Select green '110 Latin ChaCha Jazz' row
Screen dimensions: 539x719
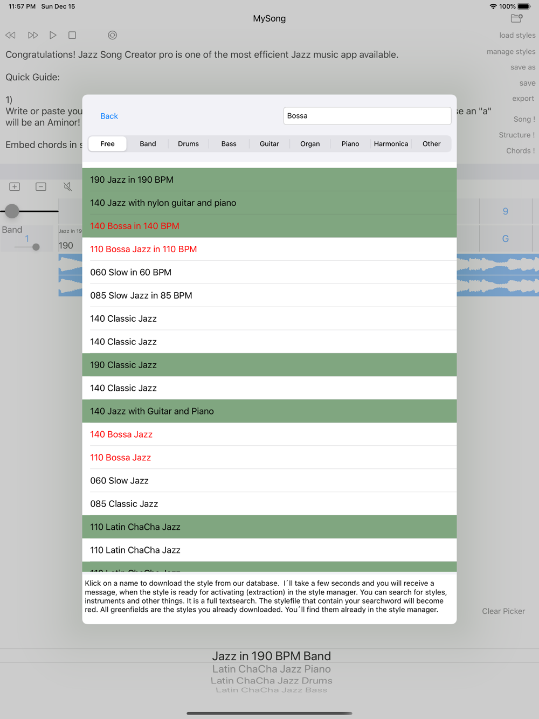tap(269, 527)
